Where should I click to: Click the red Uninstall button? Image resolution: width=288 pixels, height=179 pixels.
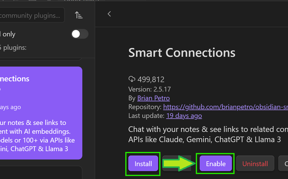(255, 164)
